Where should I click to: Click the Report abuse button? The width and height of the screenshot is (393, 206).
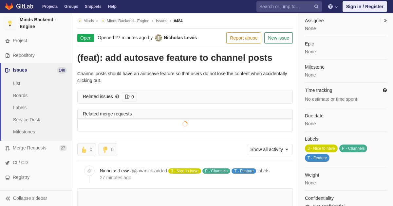pyautogui.click(x=244, y=38)
